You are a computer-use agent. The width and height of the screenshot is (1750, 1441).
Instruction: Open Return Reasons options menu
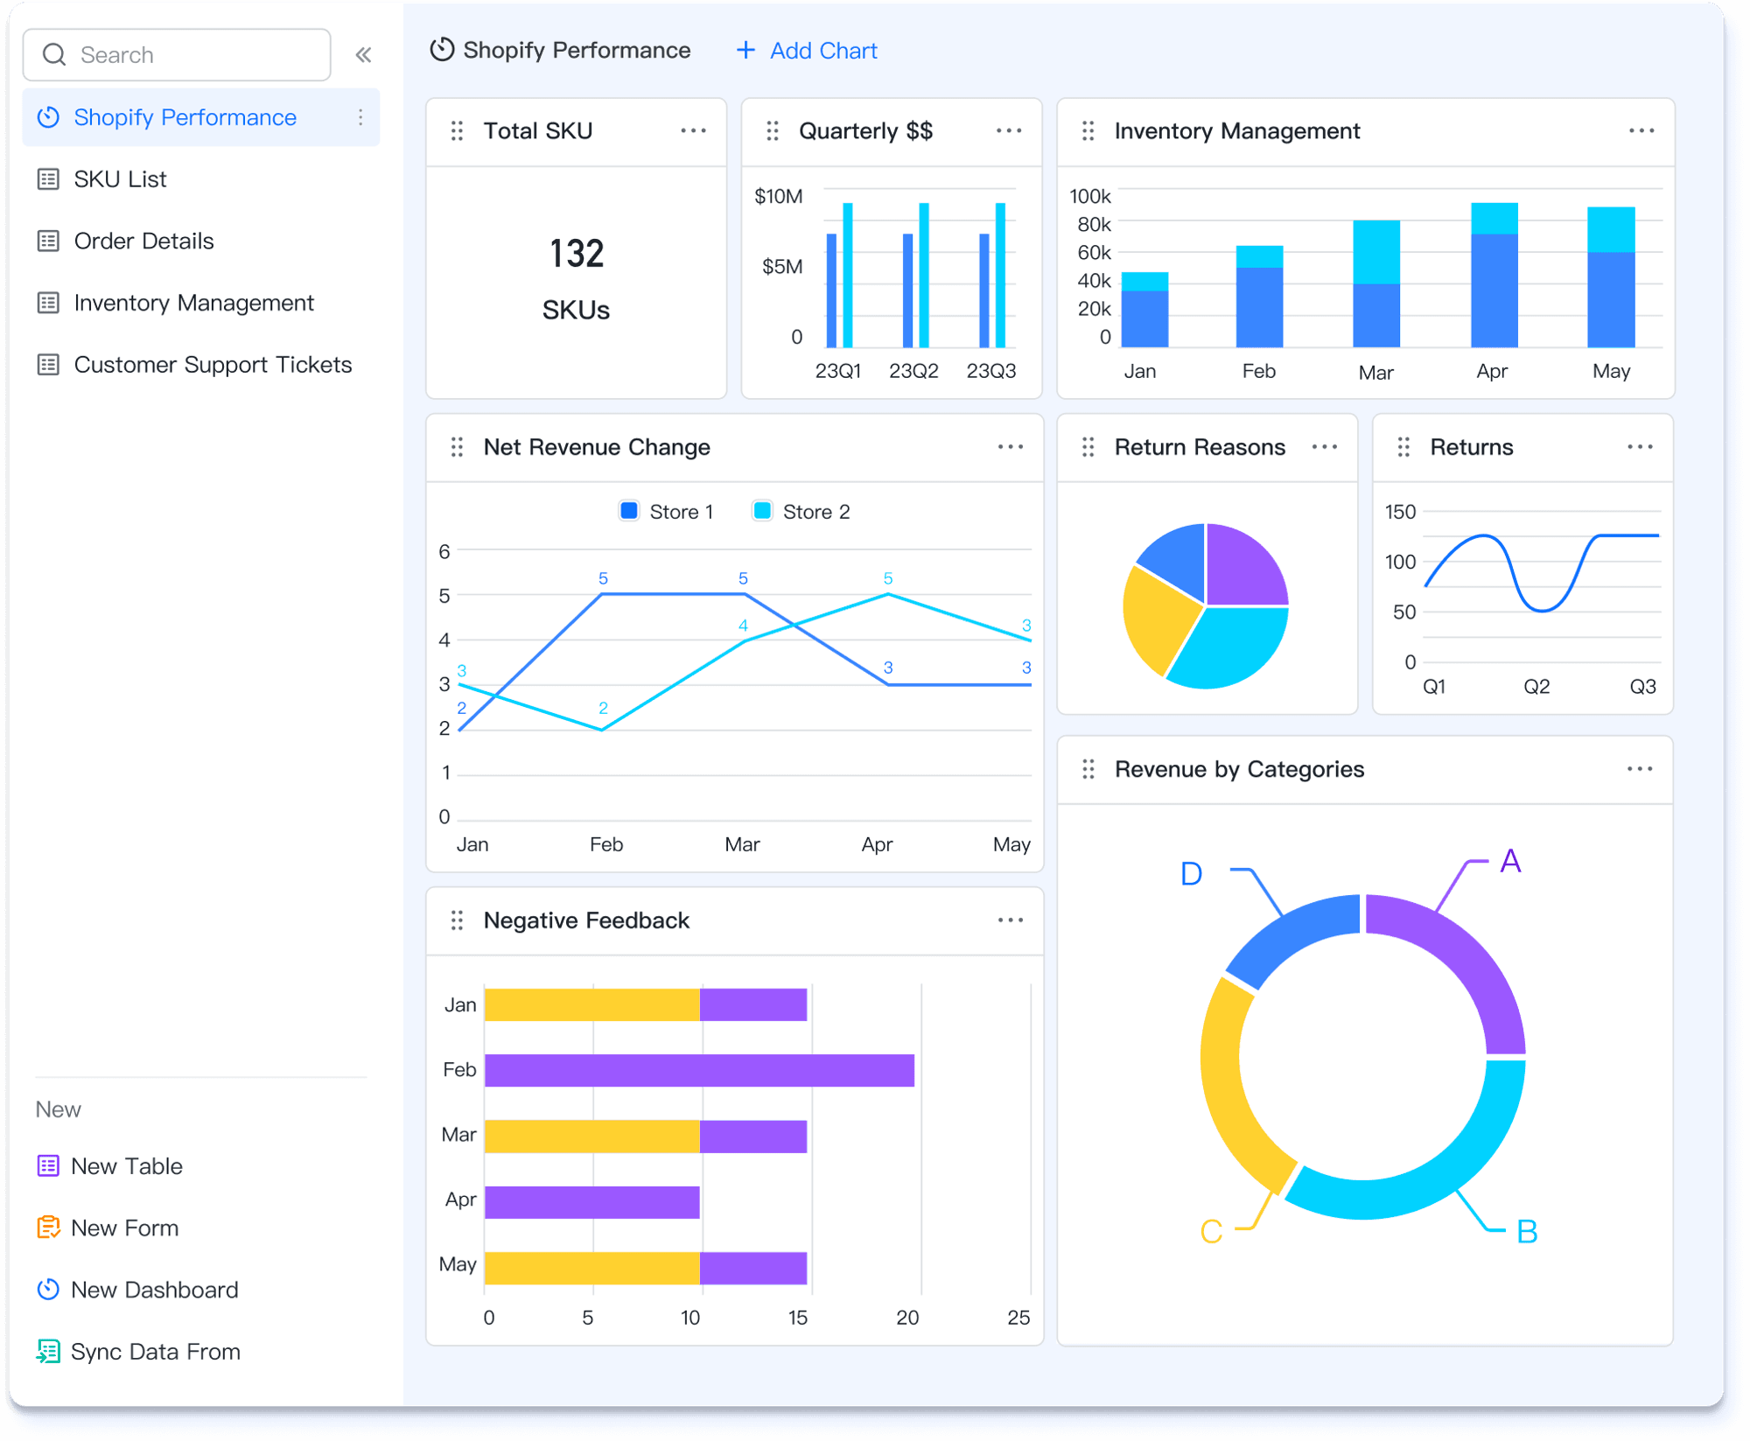pyautogui.click(x=1325, y=447)
